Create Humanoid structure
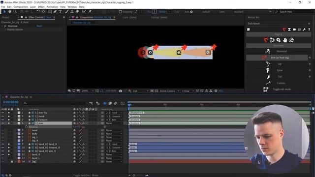The width and height of the screenshot is (315, 177). [278, 51]
